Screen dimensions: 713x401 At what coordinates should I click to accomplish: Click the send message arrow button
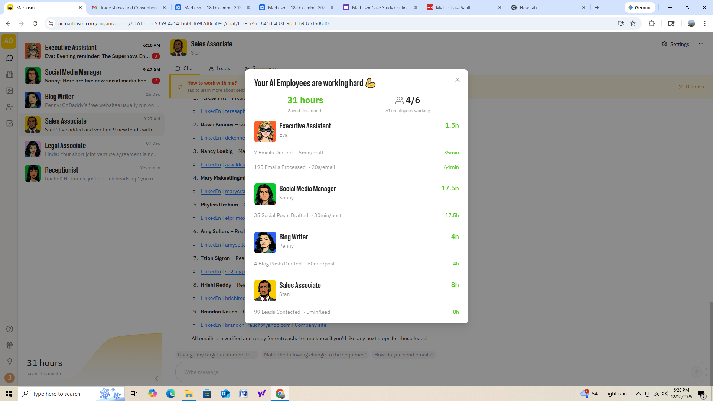(697, 372)
